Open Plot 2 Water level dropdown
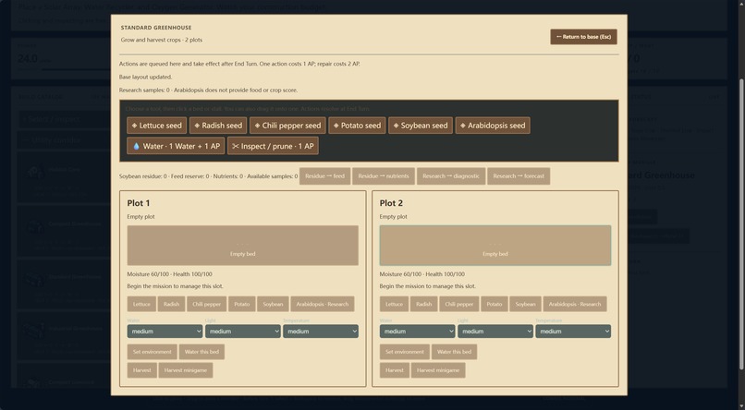Screen dimensions: 745x410 click(418, 332)
